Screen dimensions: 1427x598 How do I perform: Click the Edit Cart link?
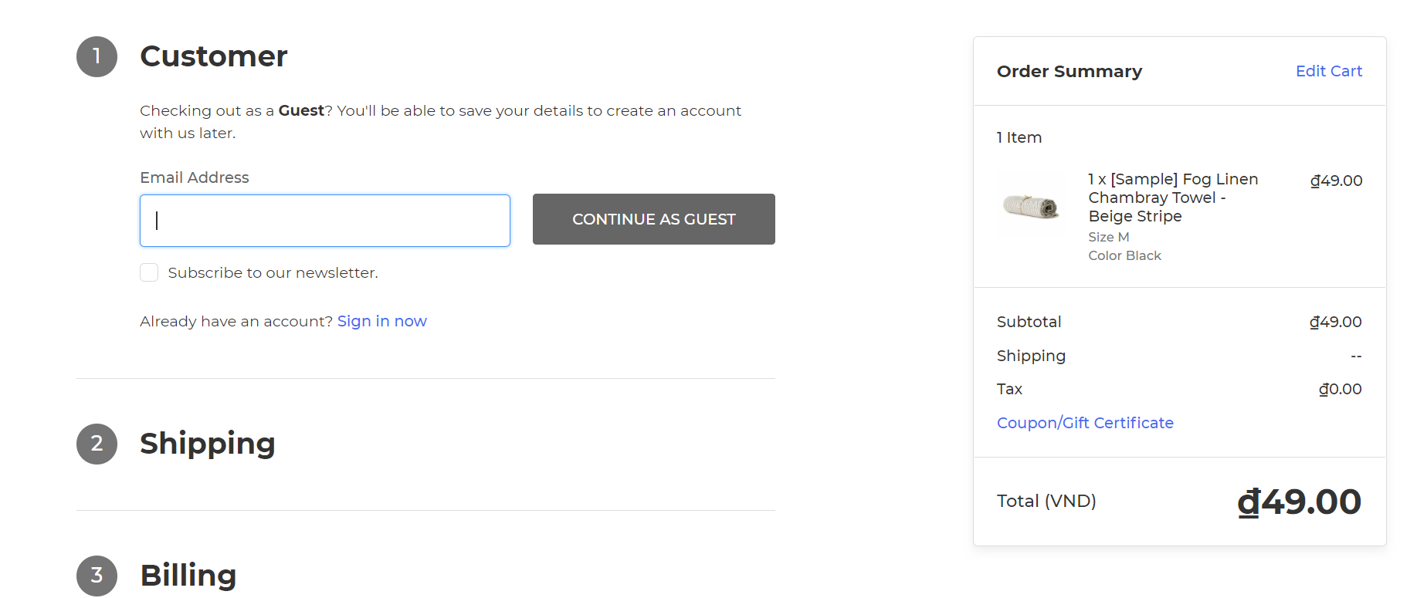pos(1328,71)
